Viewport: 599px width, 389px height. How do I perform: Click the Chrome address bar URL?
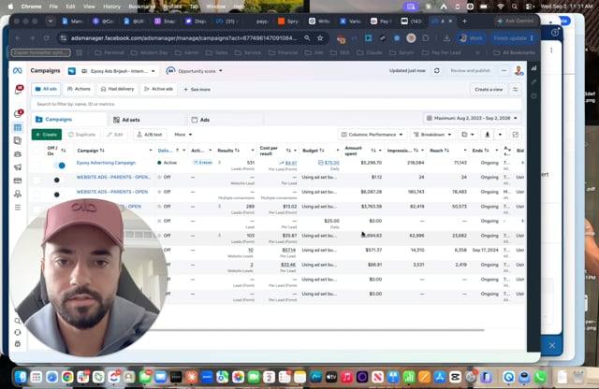tap(183, 38)
